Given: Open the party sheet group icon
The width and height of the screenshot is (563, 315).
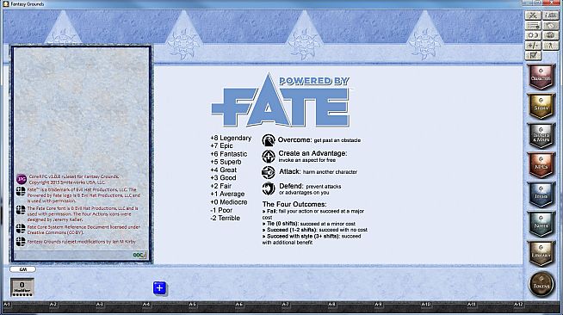Looking at the screenshot, I should [x=550, y=15].
